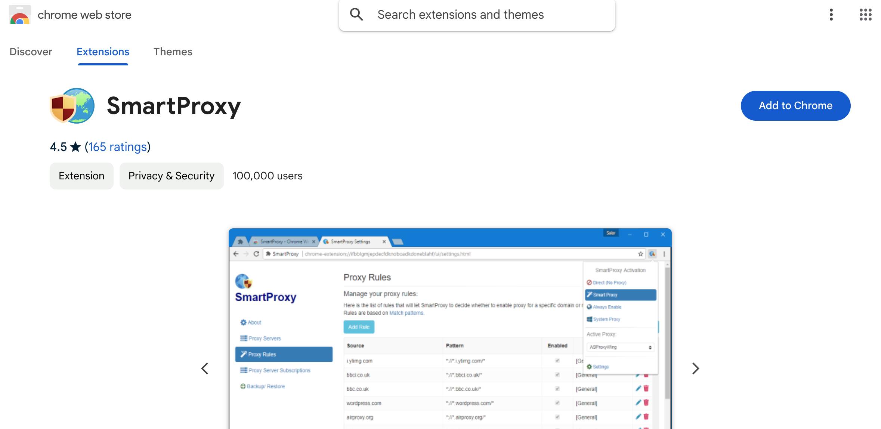Switch to the Extensions tab
This screenshot has width=881, height=429.
[x=103, y=52]
